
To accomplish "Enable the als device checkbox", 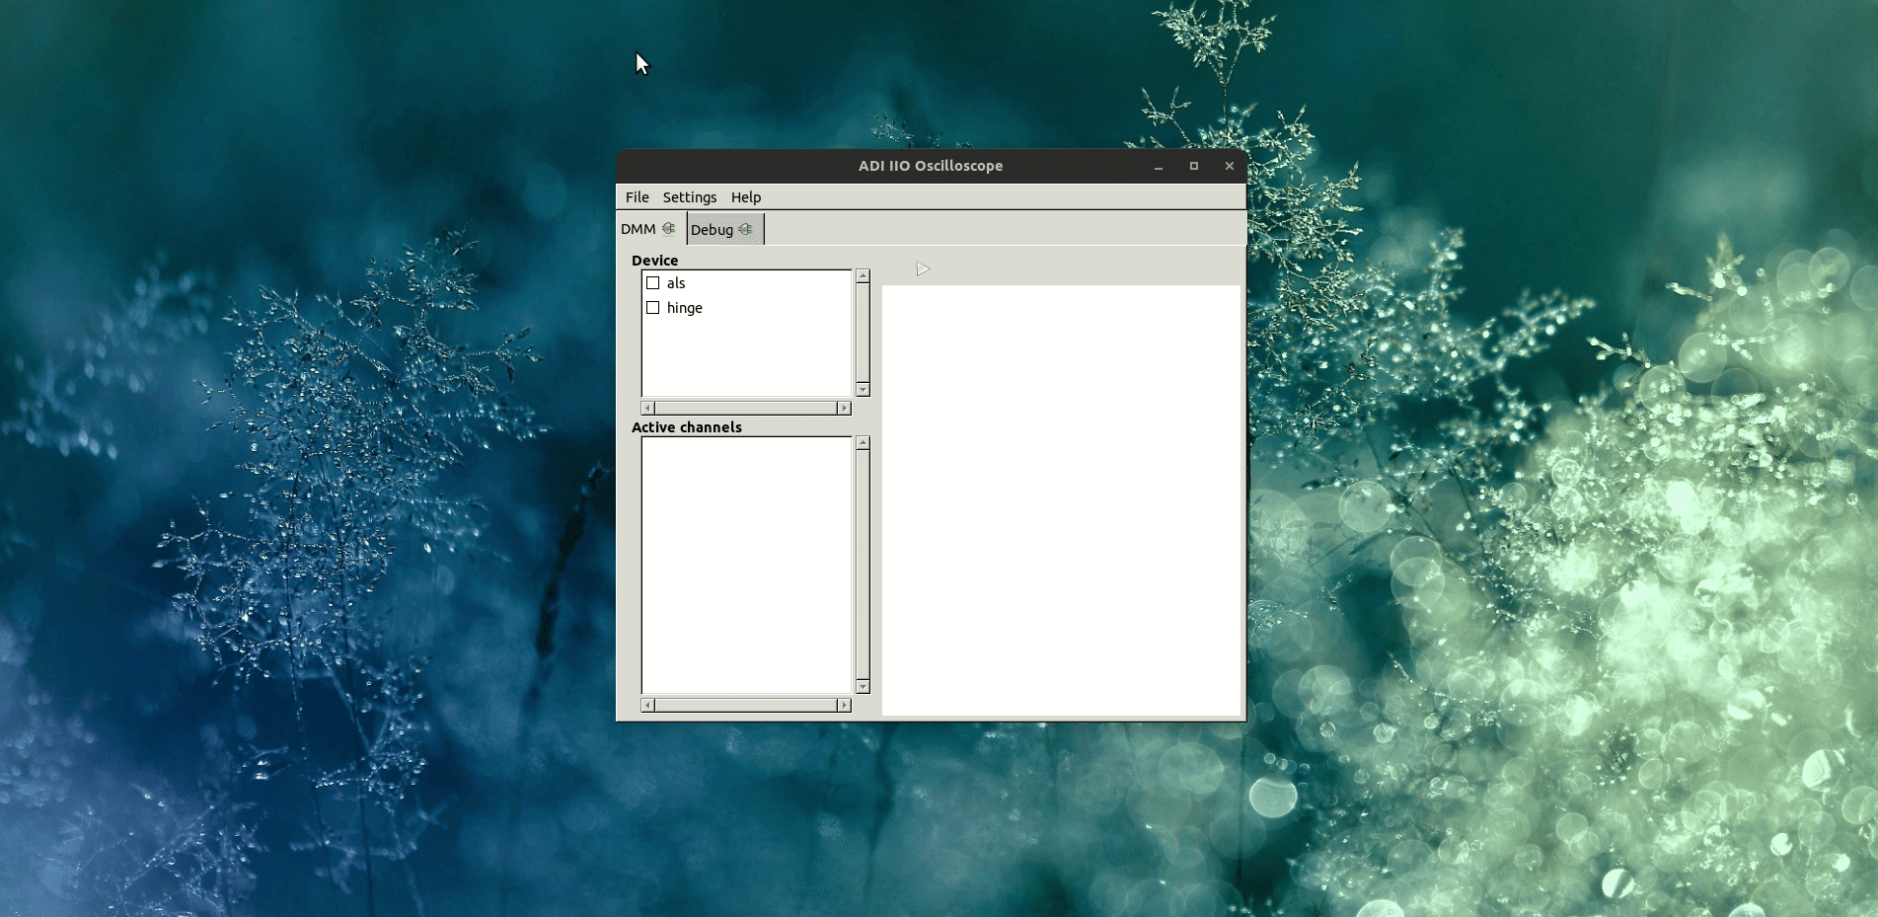I will [652, 283].
